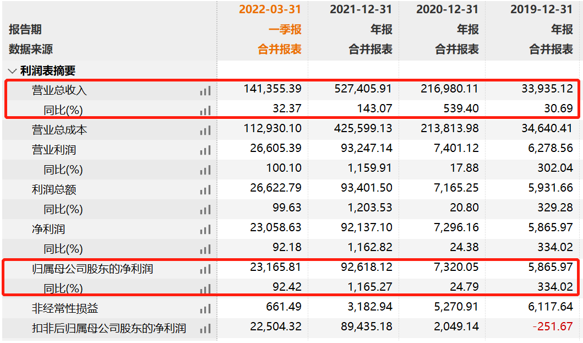This screenshot has width=583, height=343.
Task: Click the bar chart icon for 净利润
Action: (205, 230)
